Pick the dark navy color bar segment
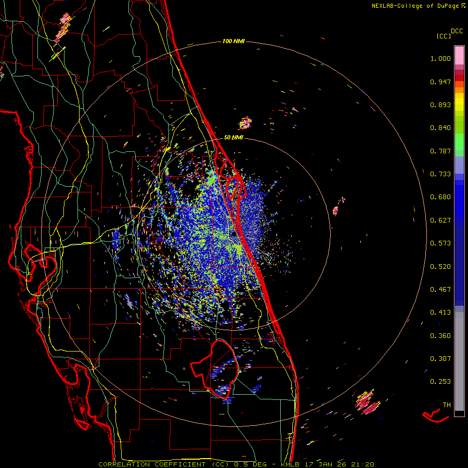 [x=459, y=263]
